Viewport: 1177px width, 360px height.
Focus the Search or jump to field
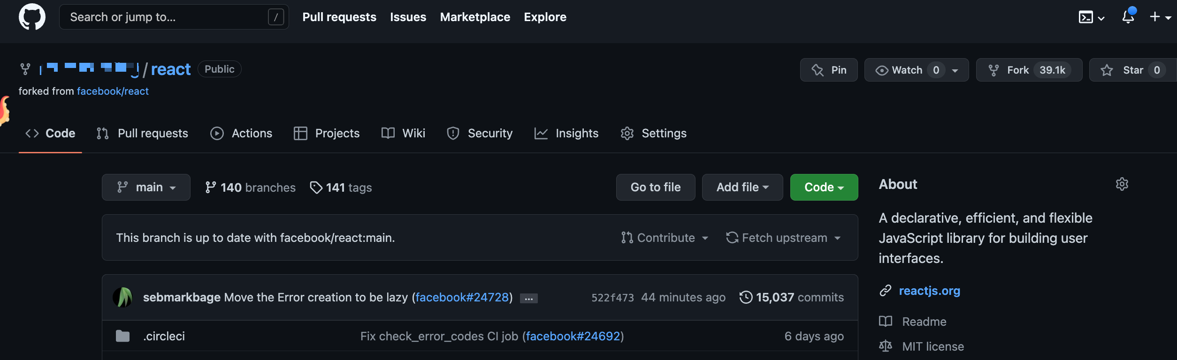174,17
